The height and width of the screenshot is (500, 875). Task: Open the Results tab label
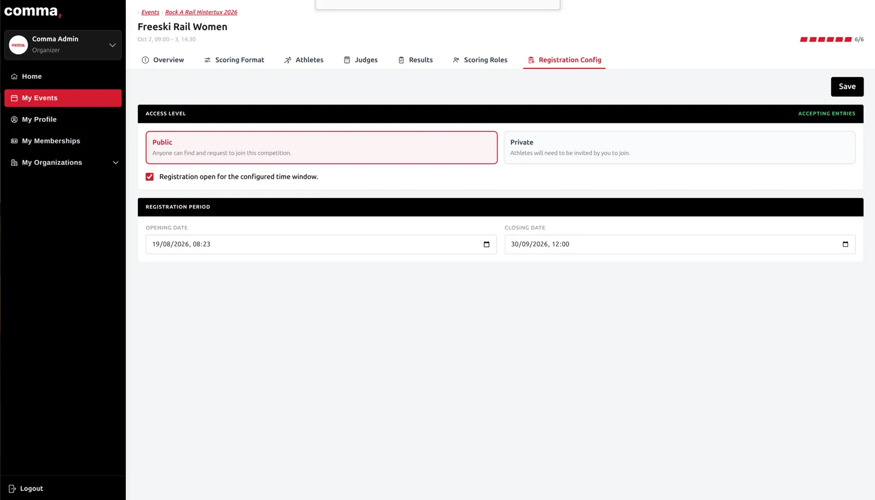(x=421, y=60)
